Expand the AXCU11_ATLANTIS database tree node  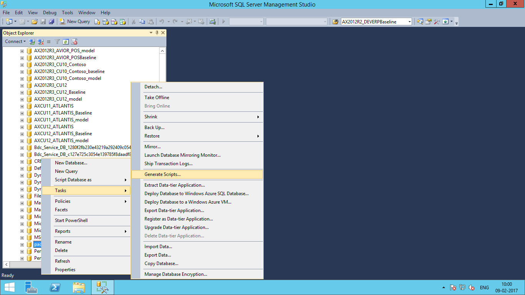pos(22,106)
